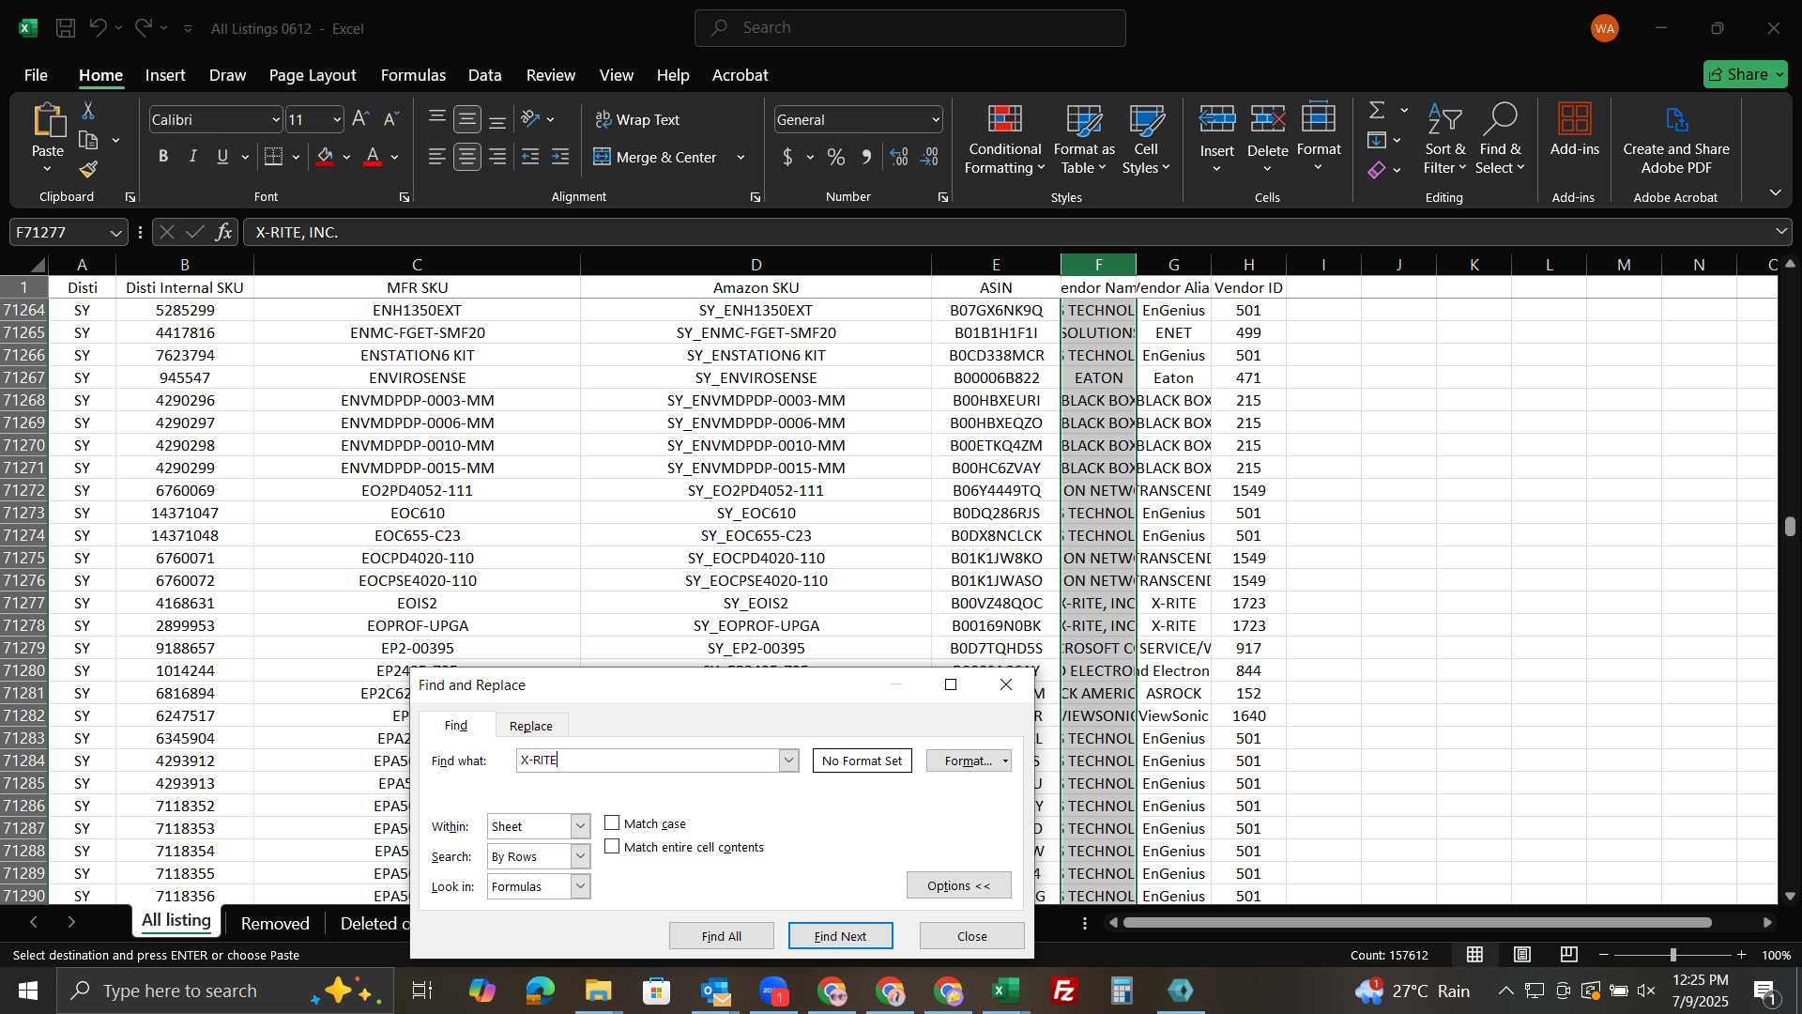Click the Save icon in title bar
1802x1014 pixels.
coord(66,28)
